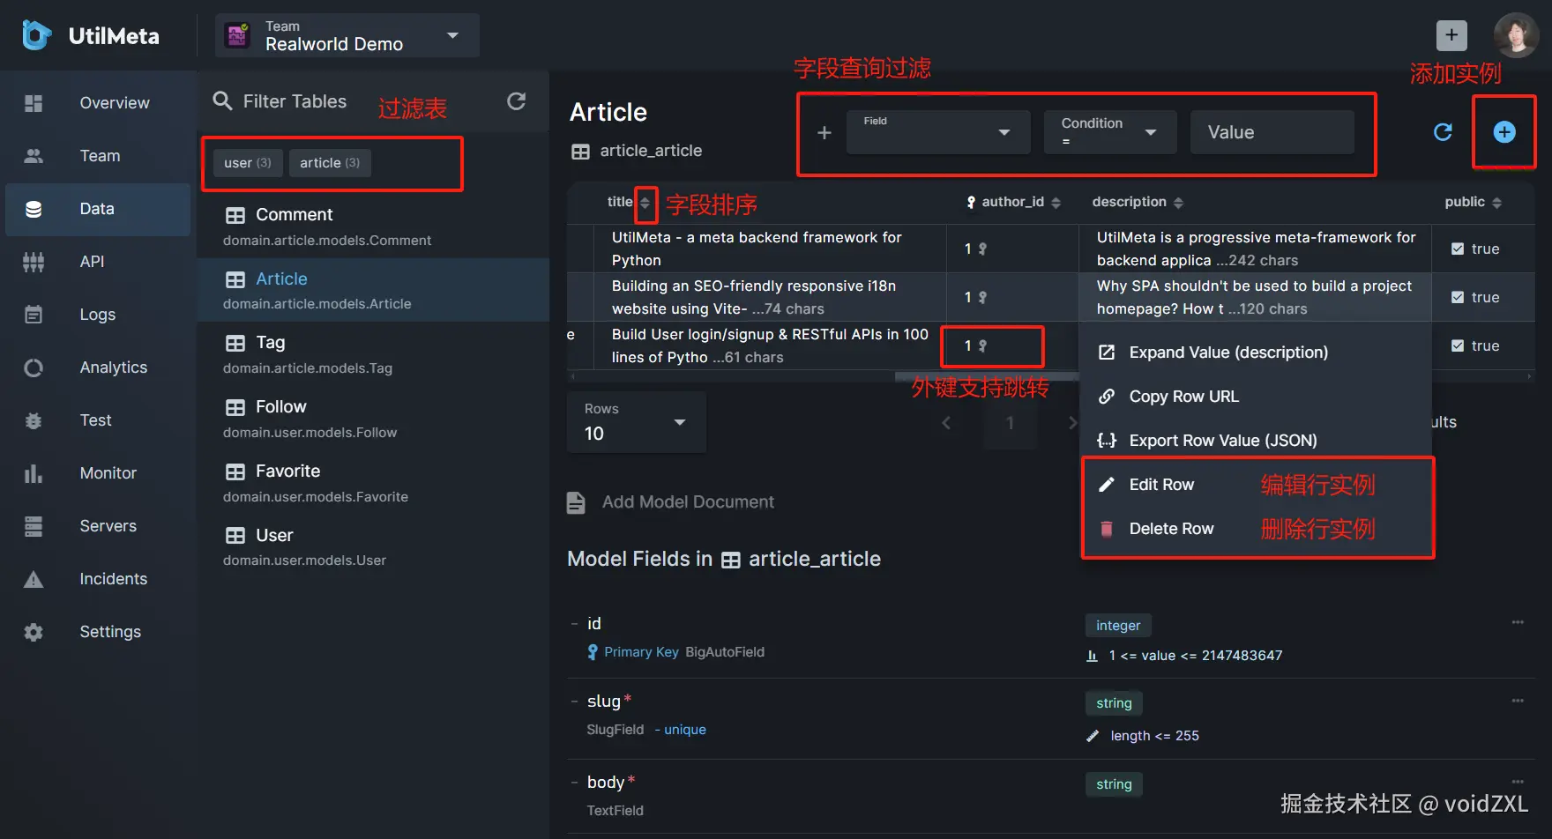Image resolution: width=1552 pixels, height=839 pixels.
Task: Open the user avatar profile
Action: (x=1516, y=35)
